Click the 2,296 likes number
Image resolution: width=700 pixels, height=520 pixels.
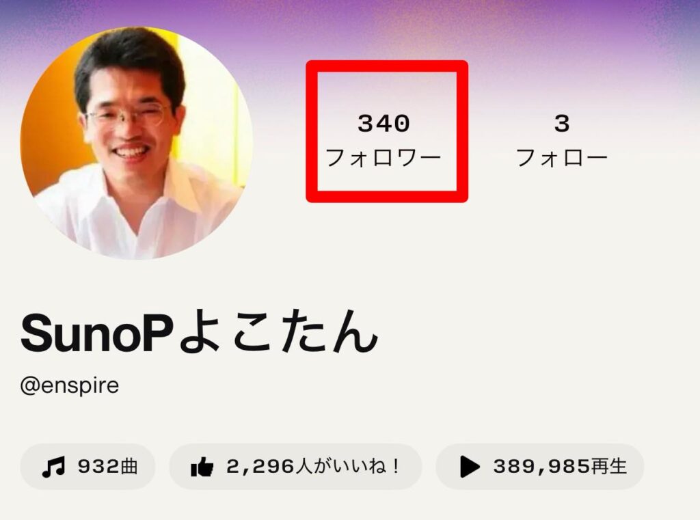point(260,467)
